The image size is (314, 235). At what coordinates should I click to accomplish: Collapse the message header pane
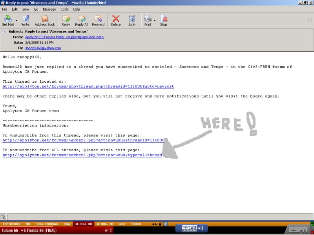pos(3,31)
